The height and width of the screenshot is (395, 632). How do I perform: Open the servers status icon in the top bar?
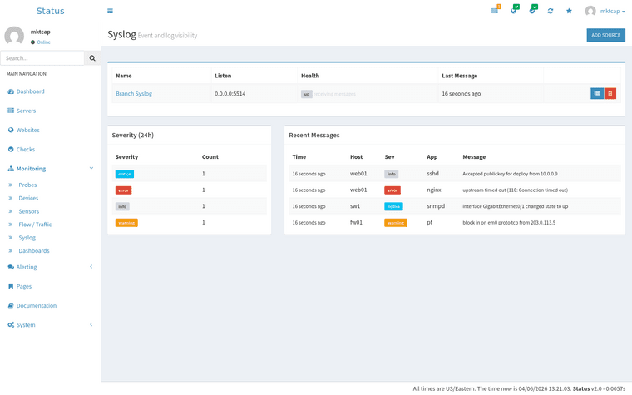pos(496,10)
